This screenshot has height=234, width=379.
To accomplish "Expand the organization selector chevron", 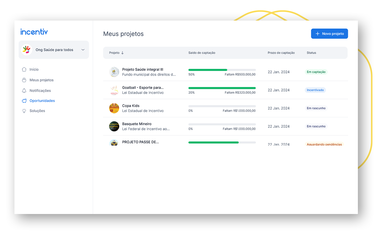I will pyautogui.click(x=83, y=50).
